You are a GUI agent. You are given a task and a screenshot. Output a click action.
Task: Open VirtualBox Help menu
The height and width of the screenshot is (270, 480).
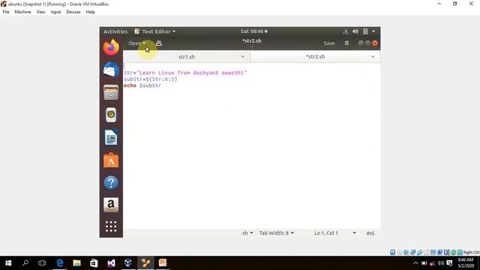coord(90,12)
